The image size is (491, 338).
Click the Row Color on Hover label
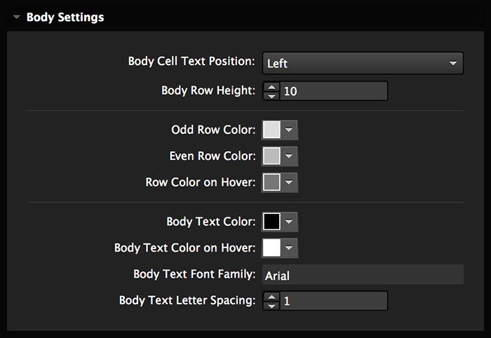point(201,182)
